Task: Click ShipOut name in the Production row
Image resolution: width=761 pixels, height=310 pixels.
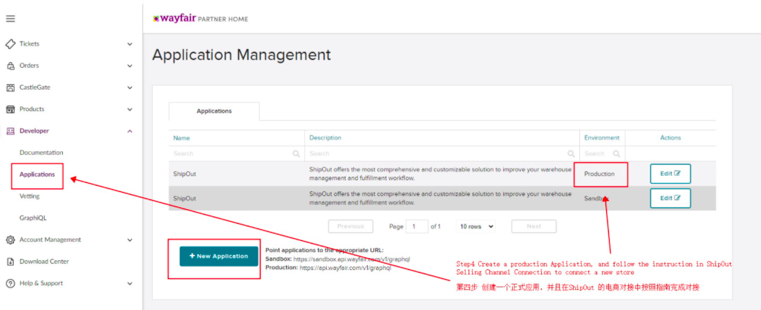Action: click(185, 174)
